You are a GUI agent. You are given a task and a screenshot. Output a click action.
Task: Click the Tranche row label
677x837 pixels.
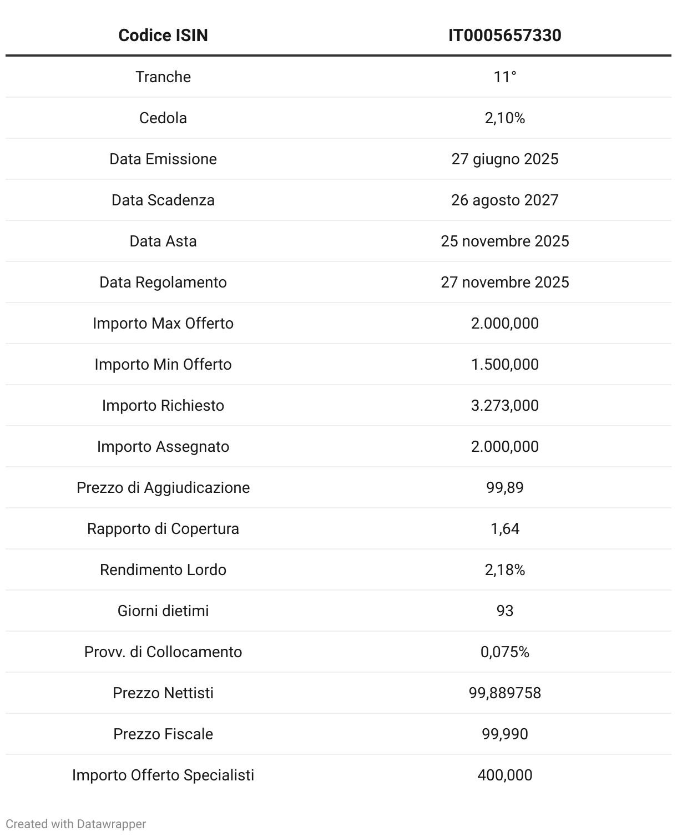click(x=163, y=77)
